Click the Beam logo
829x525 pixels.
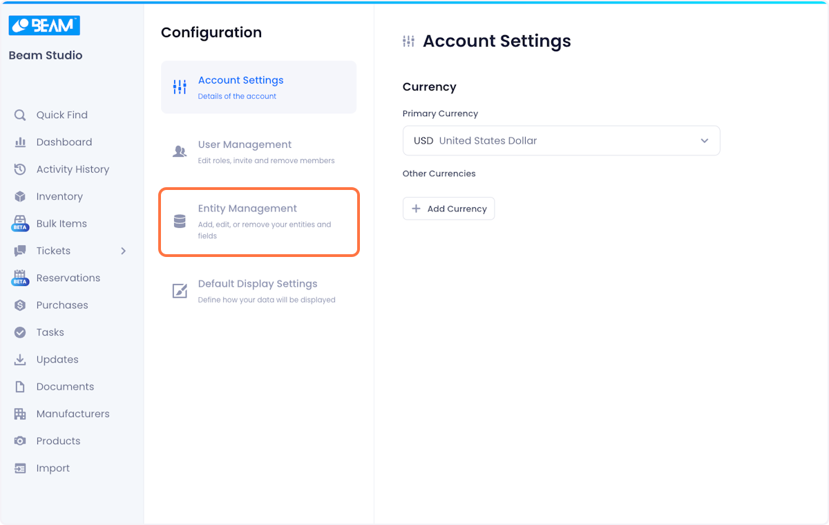44,26
